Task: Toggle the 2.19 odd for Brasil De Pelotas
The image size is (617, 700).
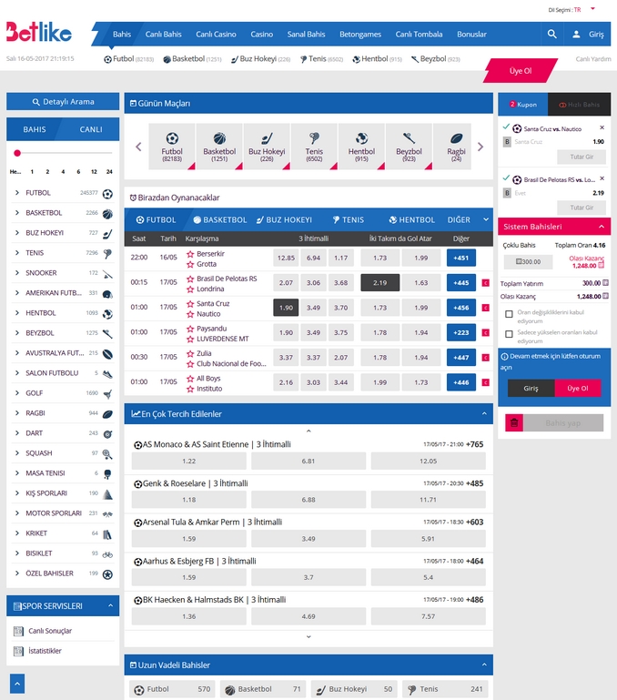Action: (379, 282)
